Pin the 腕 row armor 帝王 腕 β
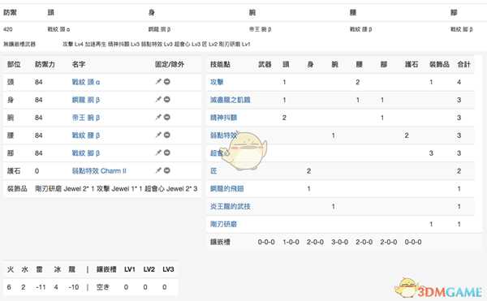This screenshot has width=487, height=301. pyautogui.click(x=158, y=118)
